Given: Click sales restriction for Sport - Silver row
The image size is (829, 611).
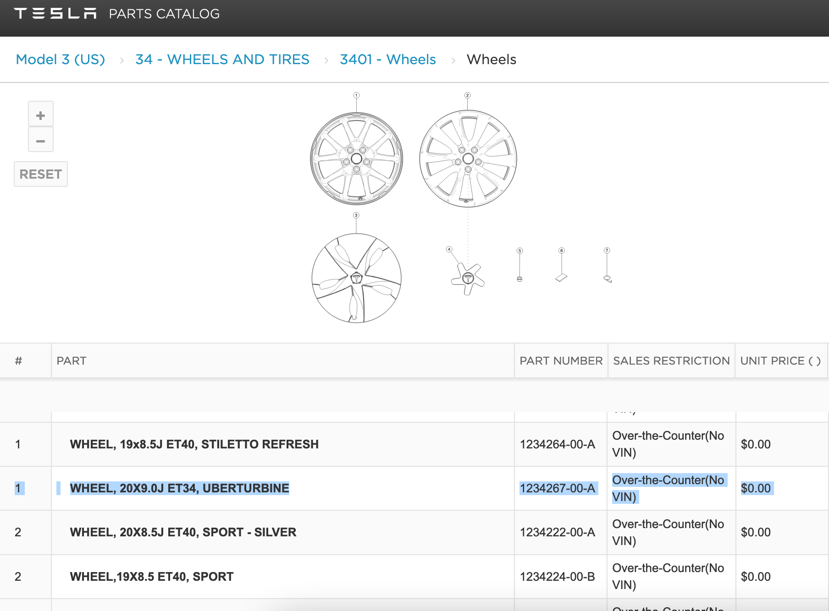Looking at the screenshot, I should click(x=668, y=532).
